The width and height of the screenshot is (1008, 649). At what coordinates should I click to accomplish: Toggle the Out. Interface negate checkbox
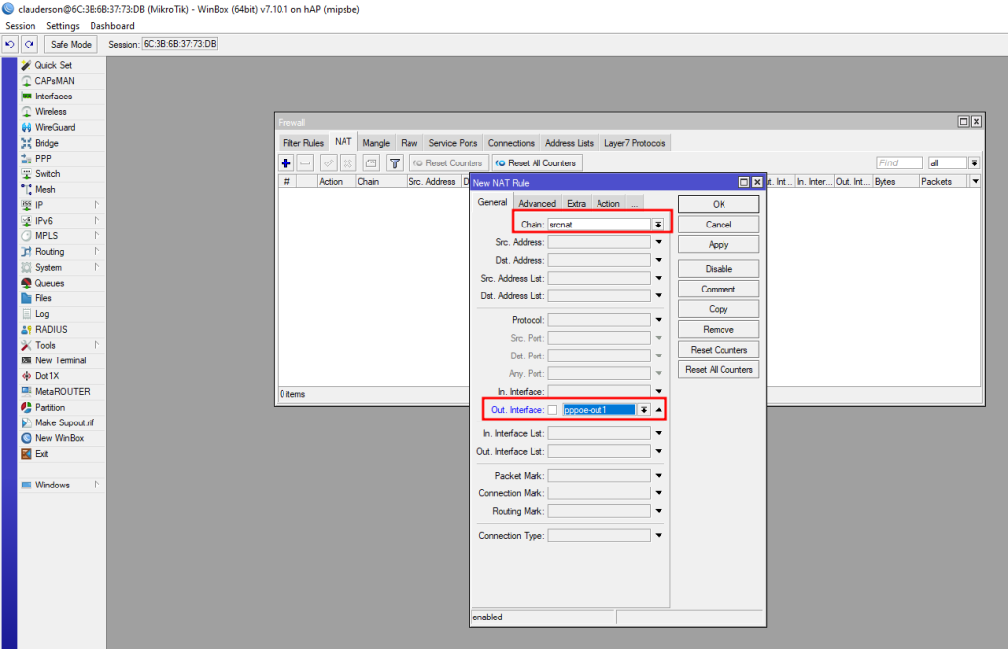click(552, 410)
